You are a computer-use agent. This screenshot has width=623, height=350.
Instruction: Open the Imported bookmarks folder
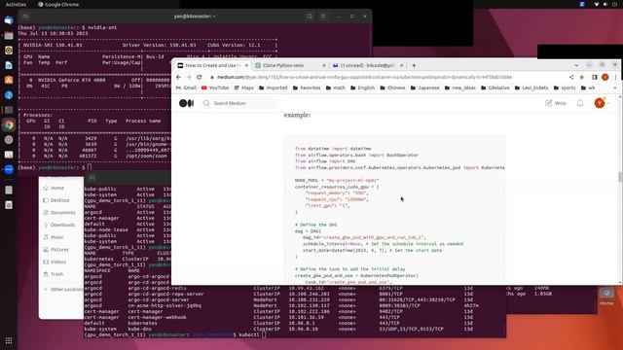tap(273, 87)
